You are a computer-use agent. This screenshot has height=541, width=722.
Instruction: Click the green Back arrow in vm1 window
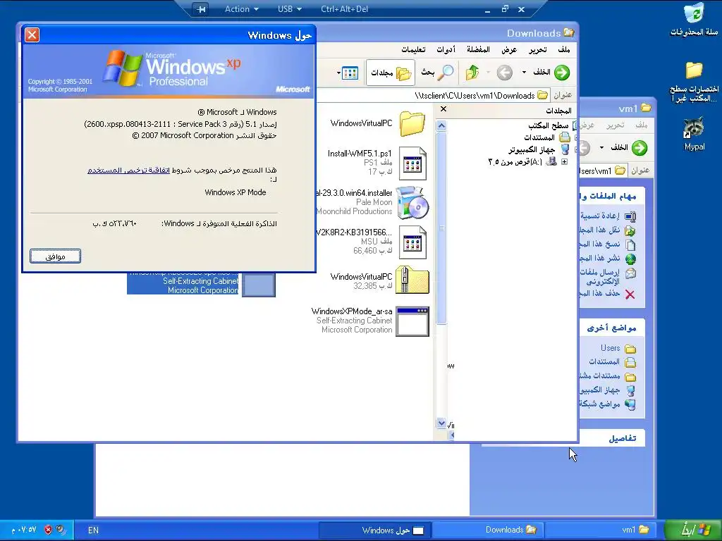pyautogui.click(x=639, y=148)
